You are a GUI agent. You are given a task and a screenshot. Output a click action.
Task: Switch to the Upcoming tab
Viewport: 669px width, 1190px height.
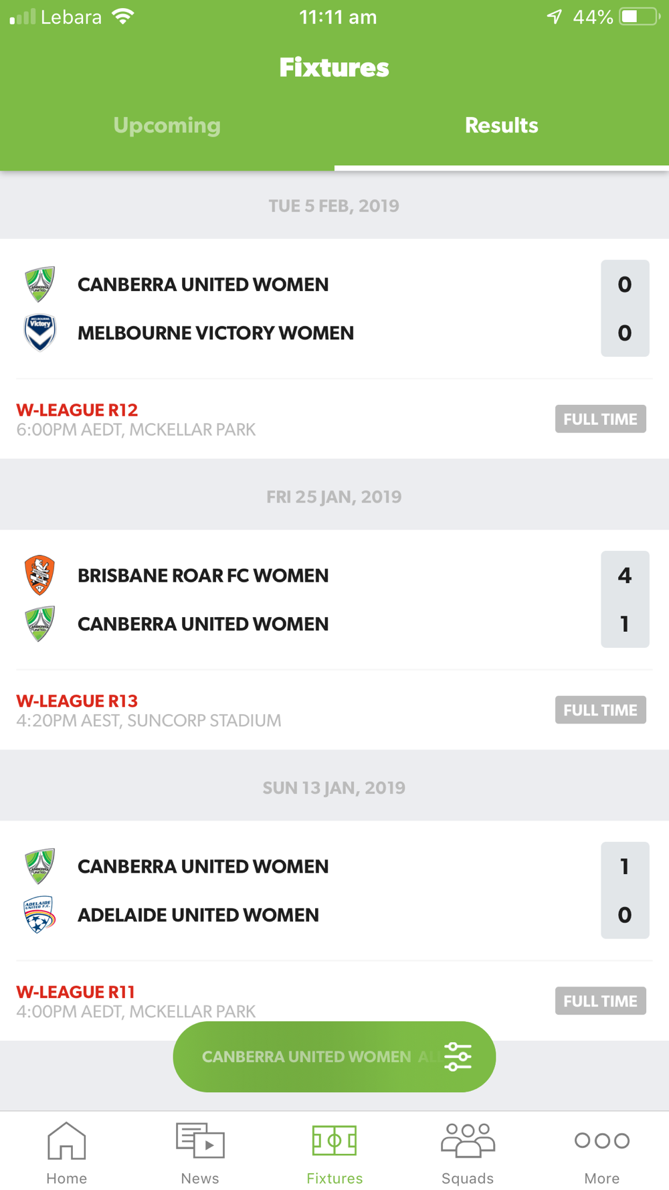pos(167,125)
